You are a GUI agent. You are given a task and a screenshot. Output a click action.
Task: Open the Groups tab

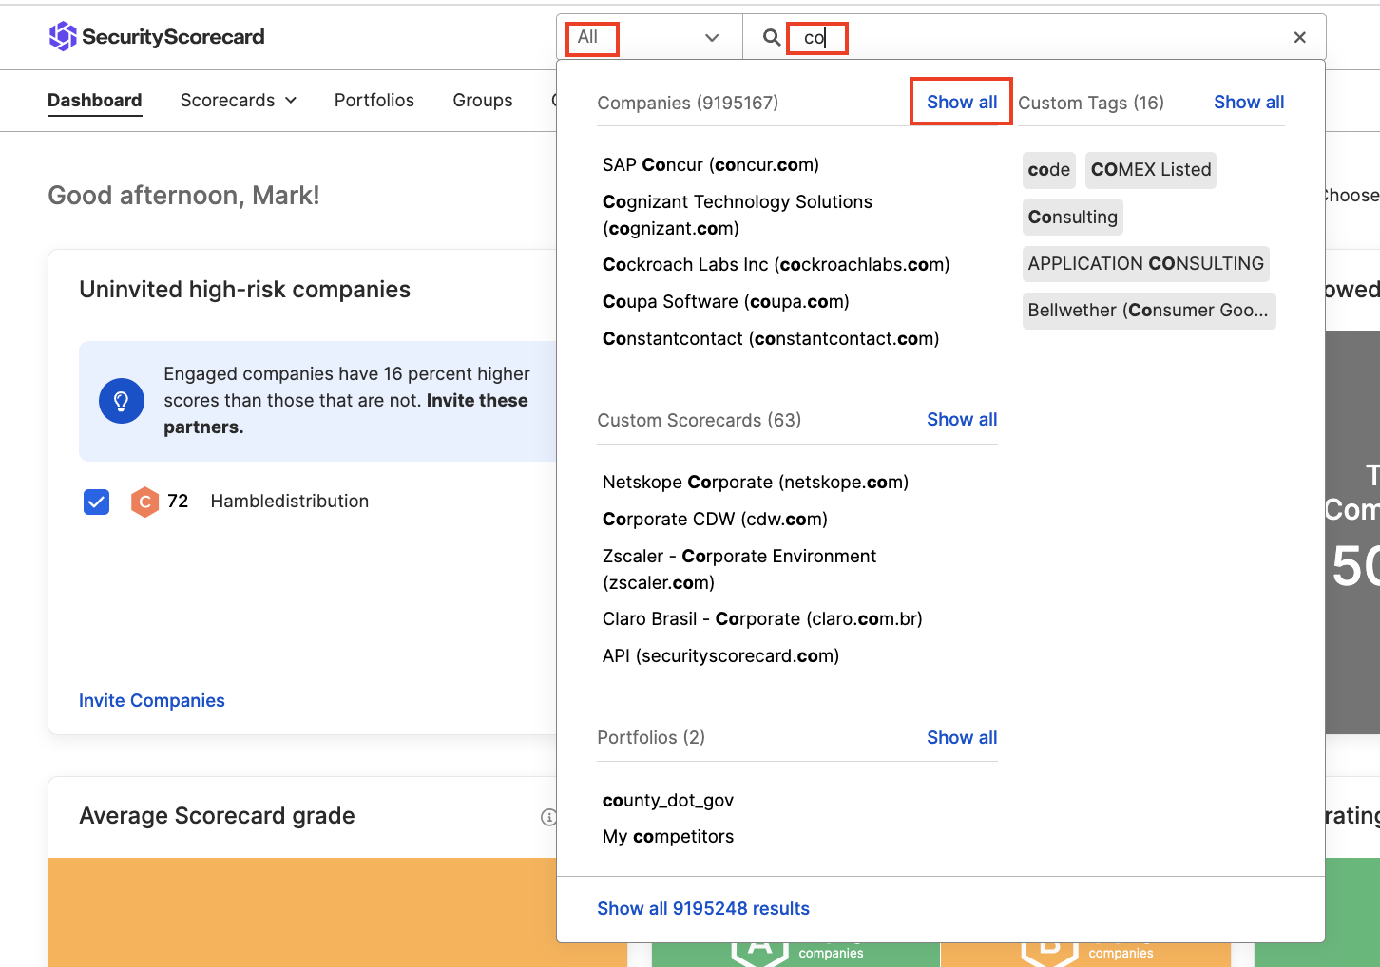click(x=483, y=100)
